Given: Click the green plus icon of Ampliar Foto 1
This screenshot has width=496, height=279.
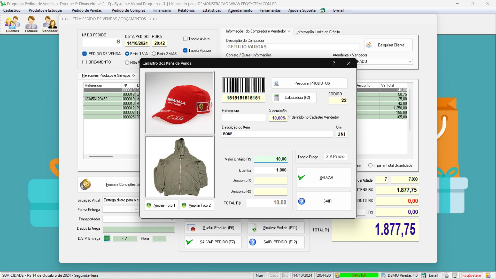Looking at the screenshot, I should coord(149,205).
